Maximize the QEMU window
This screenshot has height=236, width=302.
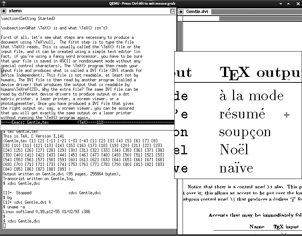288,4
